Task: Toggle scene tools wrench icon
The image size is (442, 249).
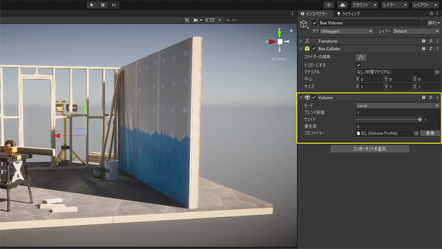Action: [x=187, y=20]
